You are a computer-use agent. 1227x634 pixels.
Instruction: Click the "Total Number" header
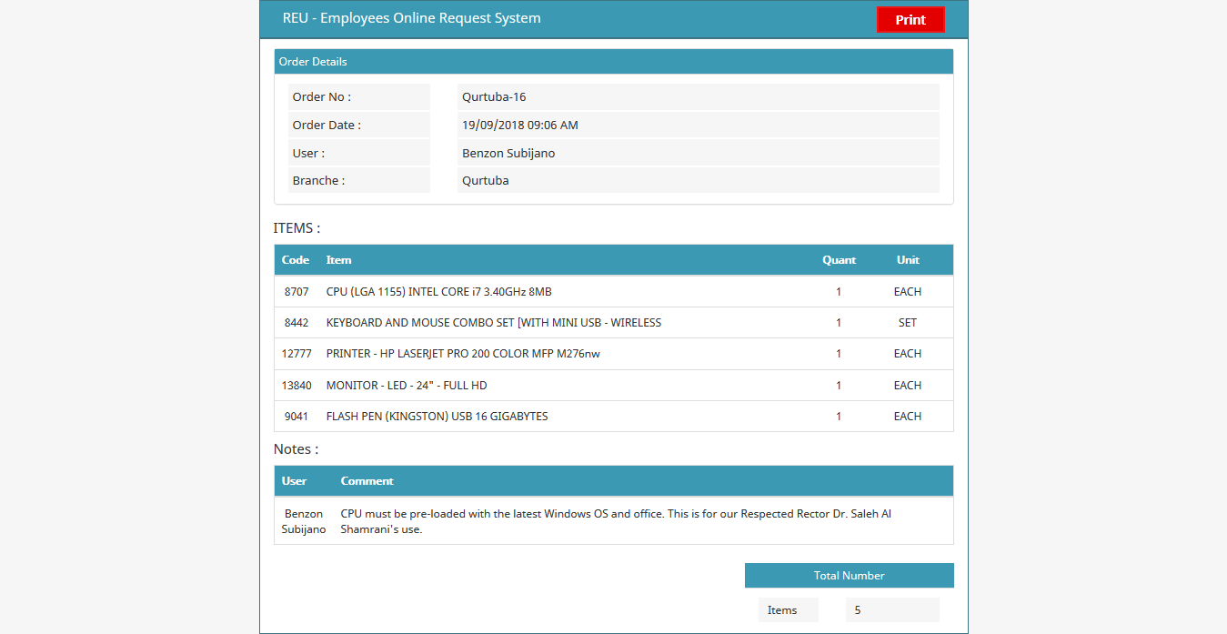click(850, 576)
